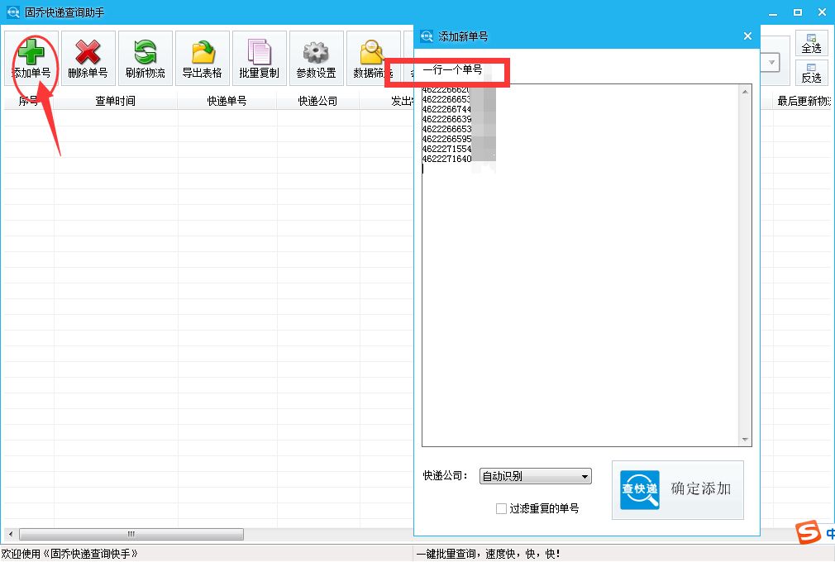The width and height of the screenshot is (835, 562).
Task: Click the status bar text 一键批量查询
Action: click(447, 554)
